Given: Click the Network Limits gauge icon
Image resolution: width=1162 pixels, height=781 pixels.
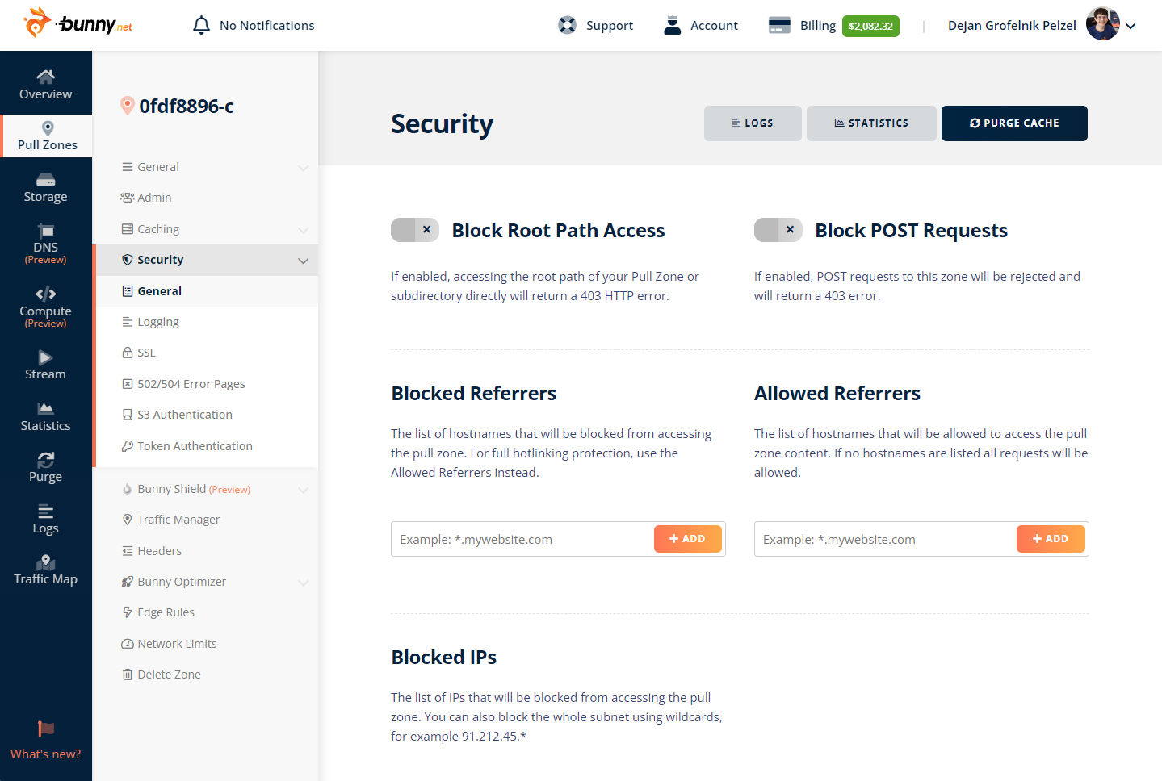Looking at the screenshot, I should (127, 644).
